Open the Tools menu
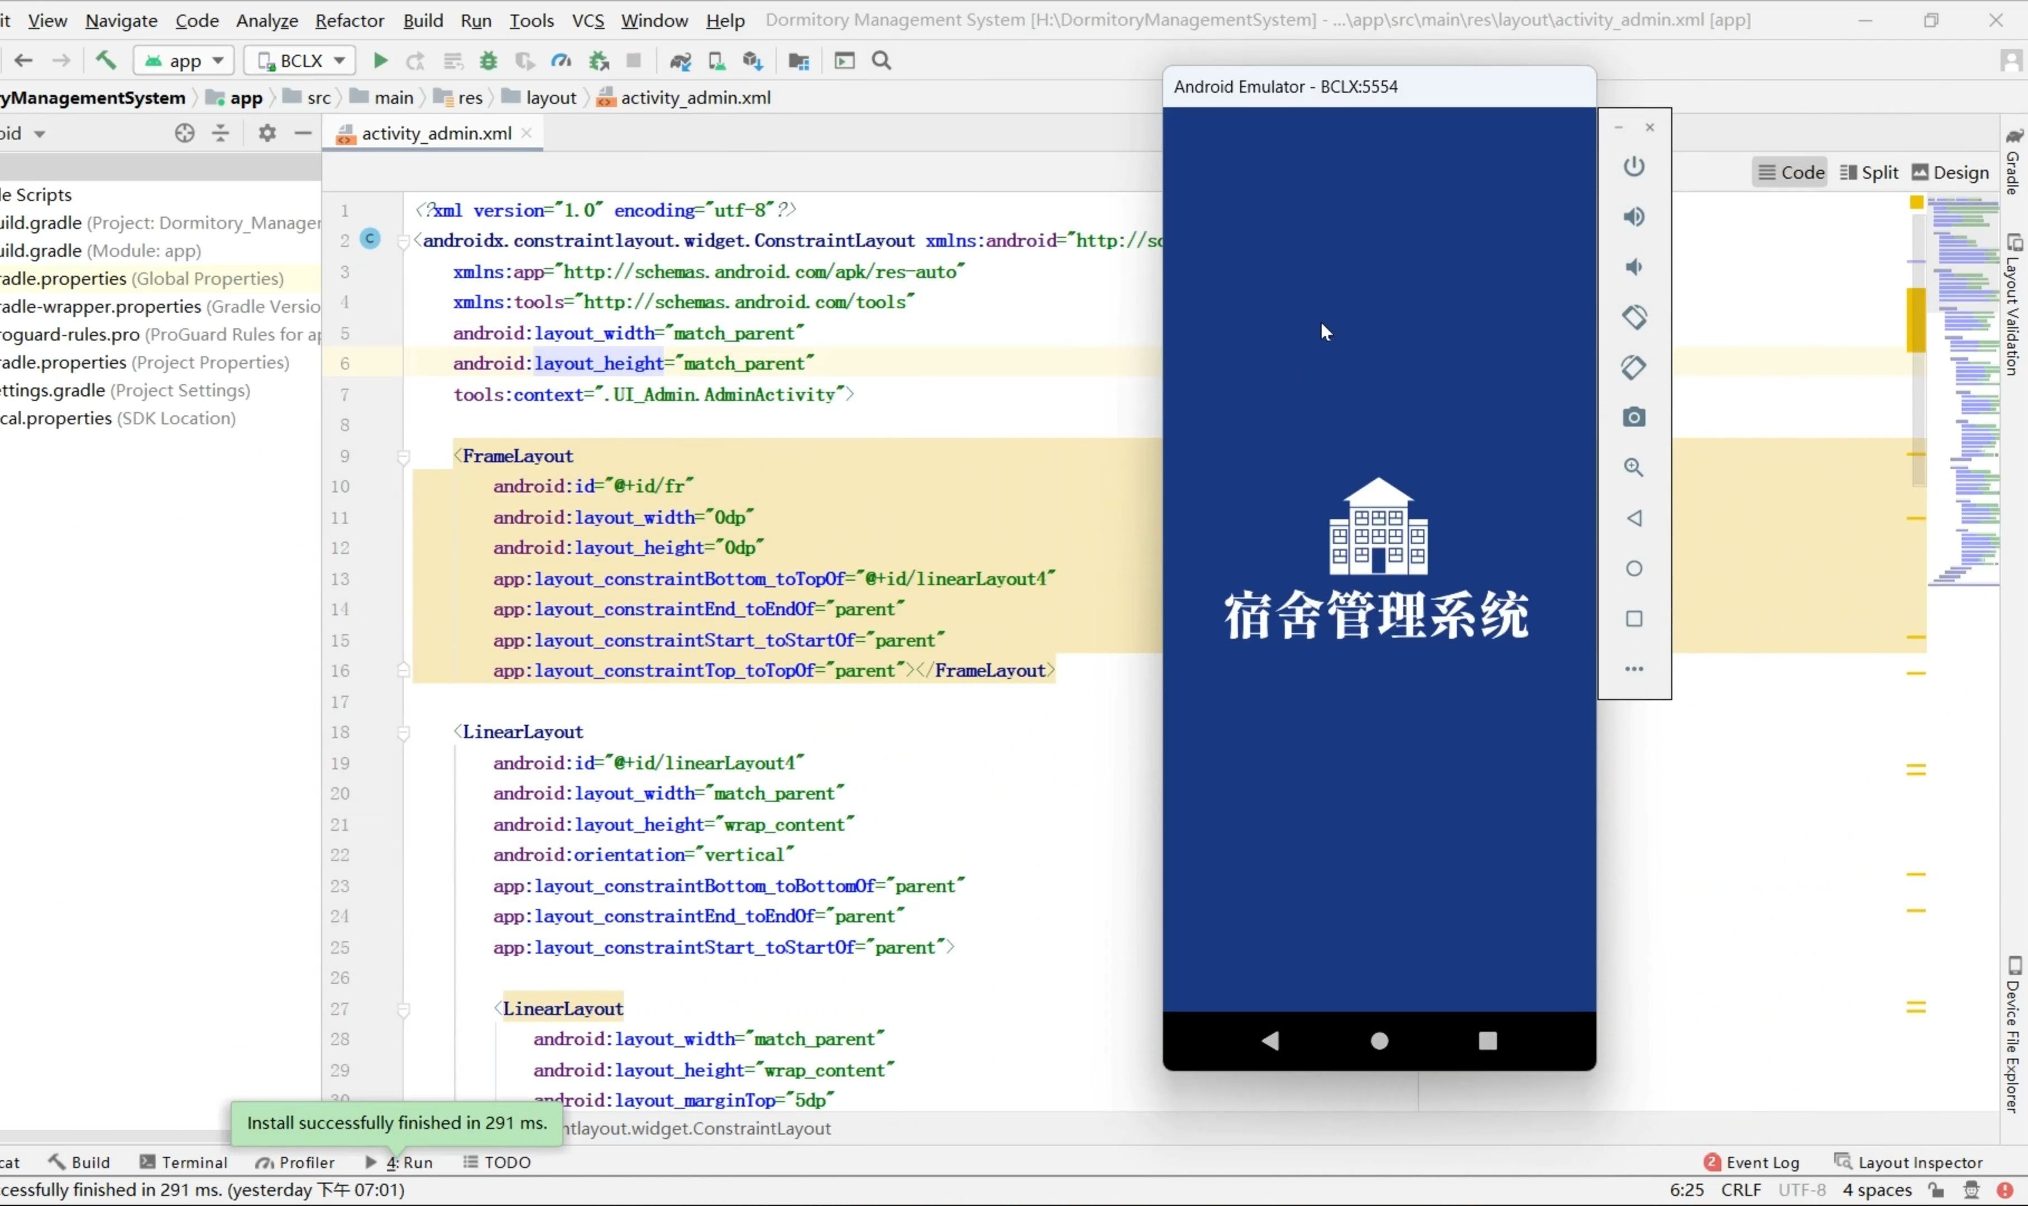Screen dimensions: 2028x1206 [x=532, y=20]
